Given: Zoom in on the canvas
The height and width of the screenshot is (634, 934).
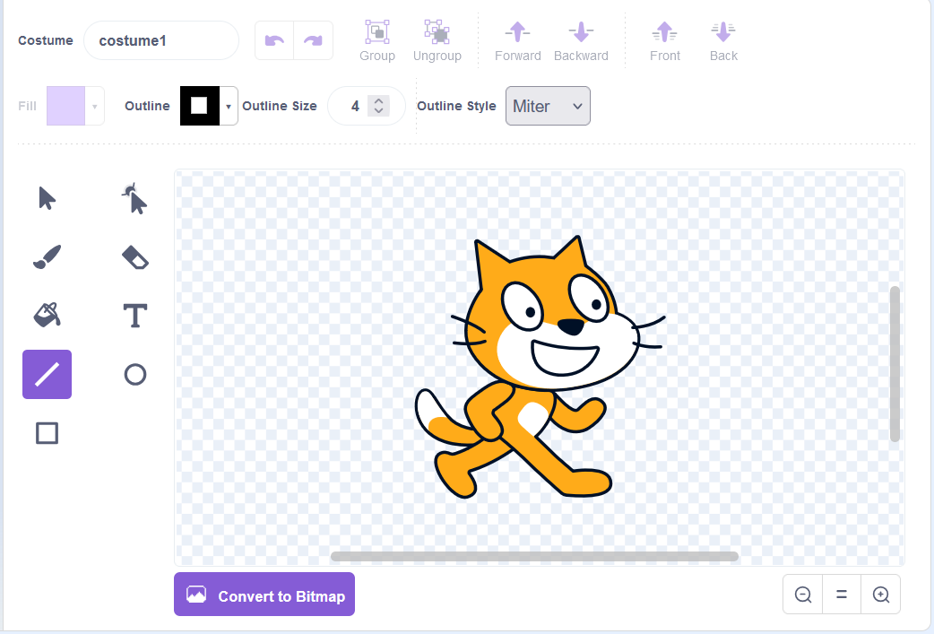Looking at the screenshot, I should point(880,595).
